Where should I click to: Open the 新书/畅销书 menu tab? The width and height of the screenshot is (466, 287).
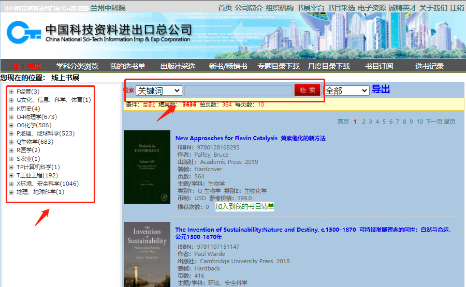click(228, 66)
